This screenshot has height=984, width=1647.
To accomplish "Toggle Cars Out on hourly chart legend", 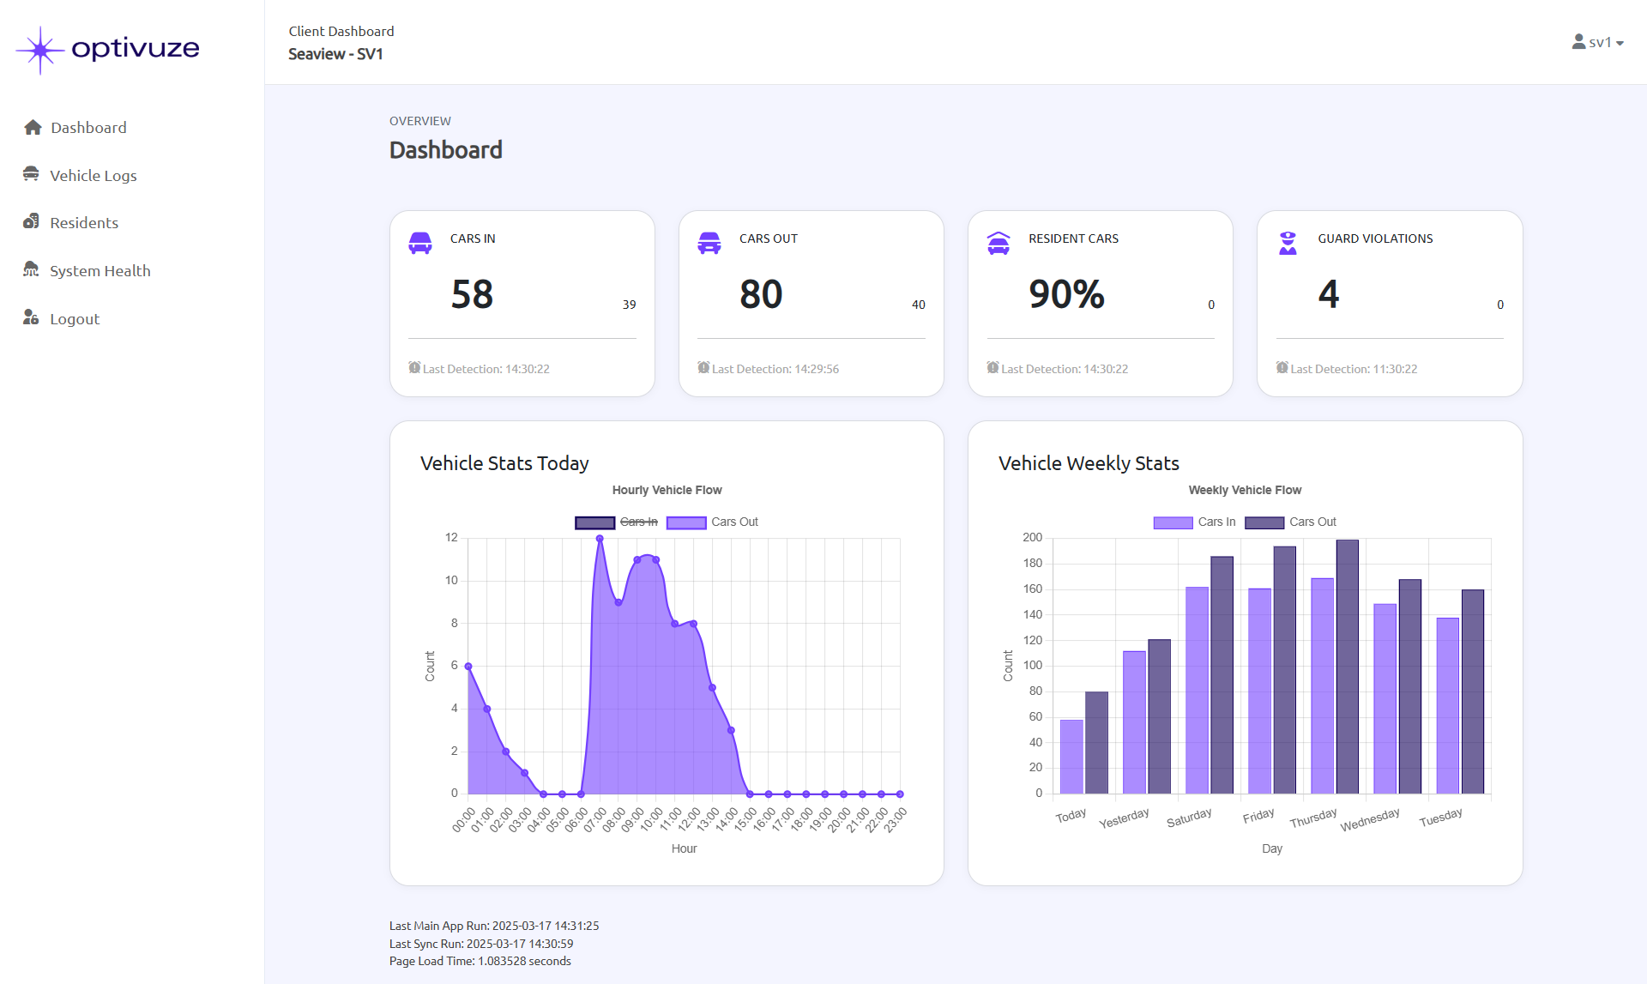I will point(733,522).
